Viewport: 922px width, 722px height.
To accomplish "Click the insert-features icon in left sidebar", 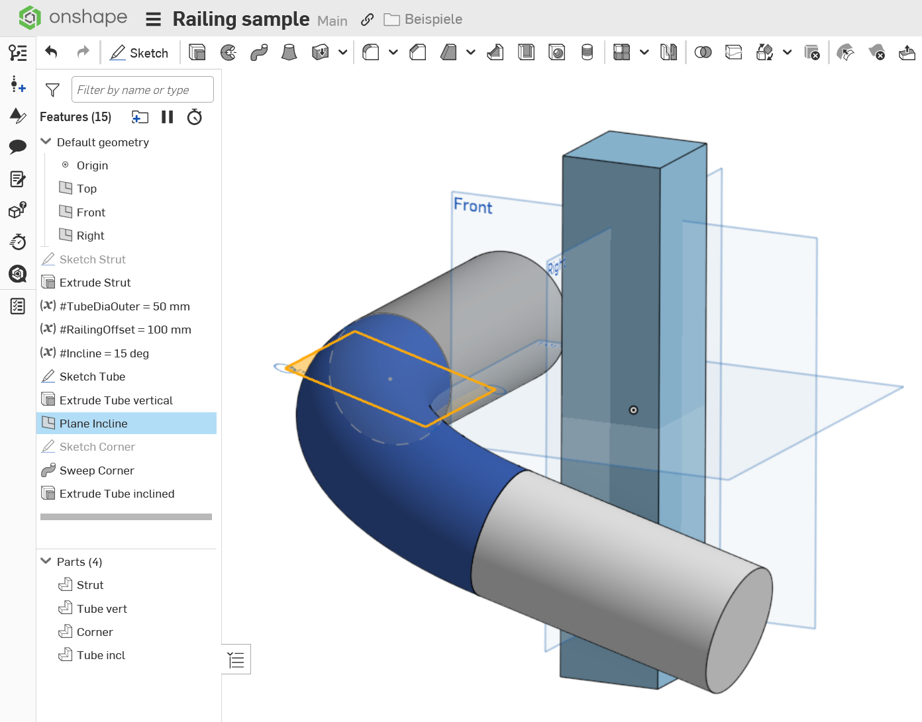I will (x=18, y=84).
